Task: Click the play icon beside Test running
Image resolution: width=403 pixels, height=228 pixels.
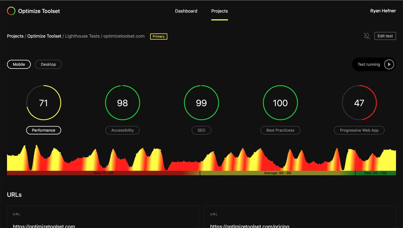Action: 389,64
